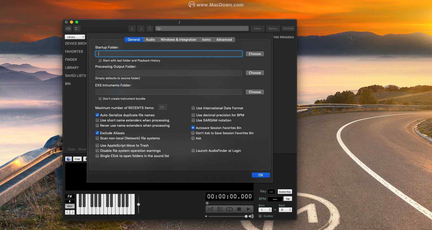Image resolution: width=432 pixels, height=230 pixels.
Task: Click the vertical slider beside the keyboard
Action: (138, 205)
